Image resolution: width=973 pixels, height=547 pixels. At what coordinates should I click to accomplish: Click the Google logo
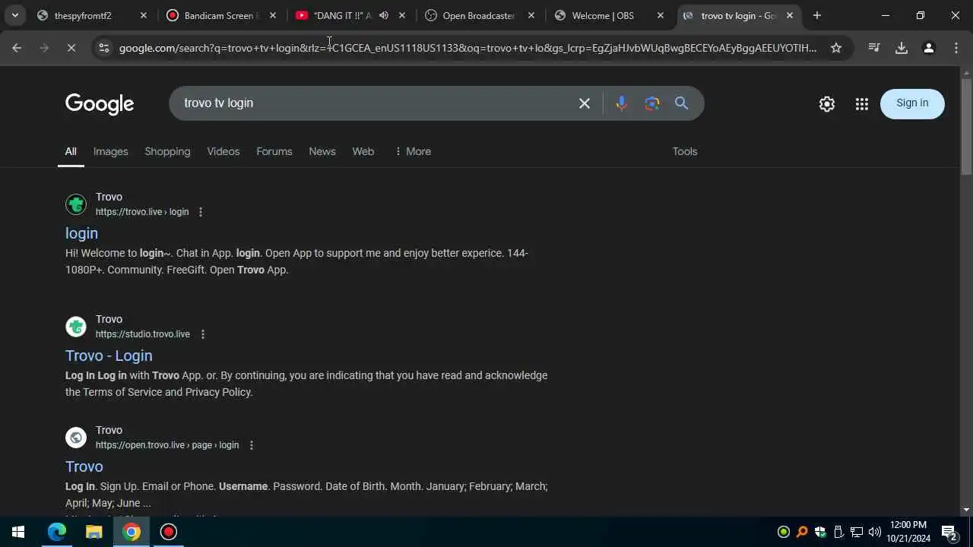(x=100, y=104)
